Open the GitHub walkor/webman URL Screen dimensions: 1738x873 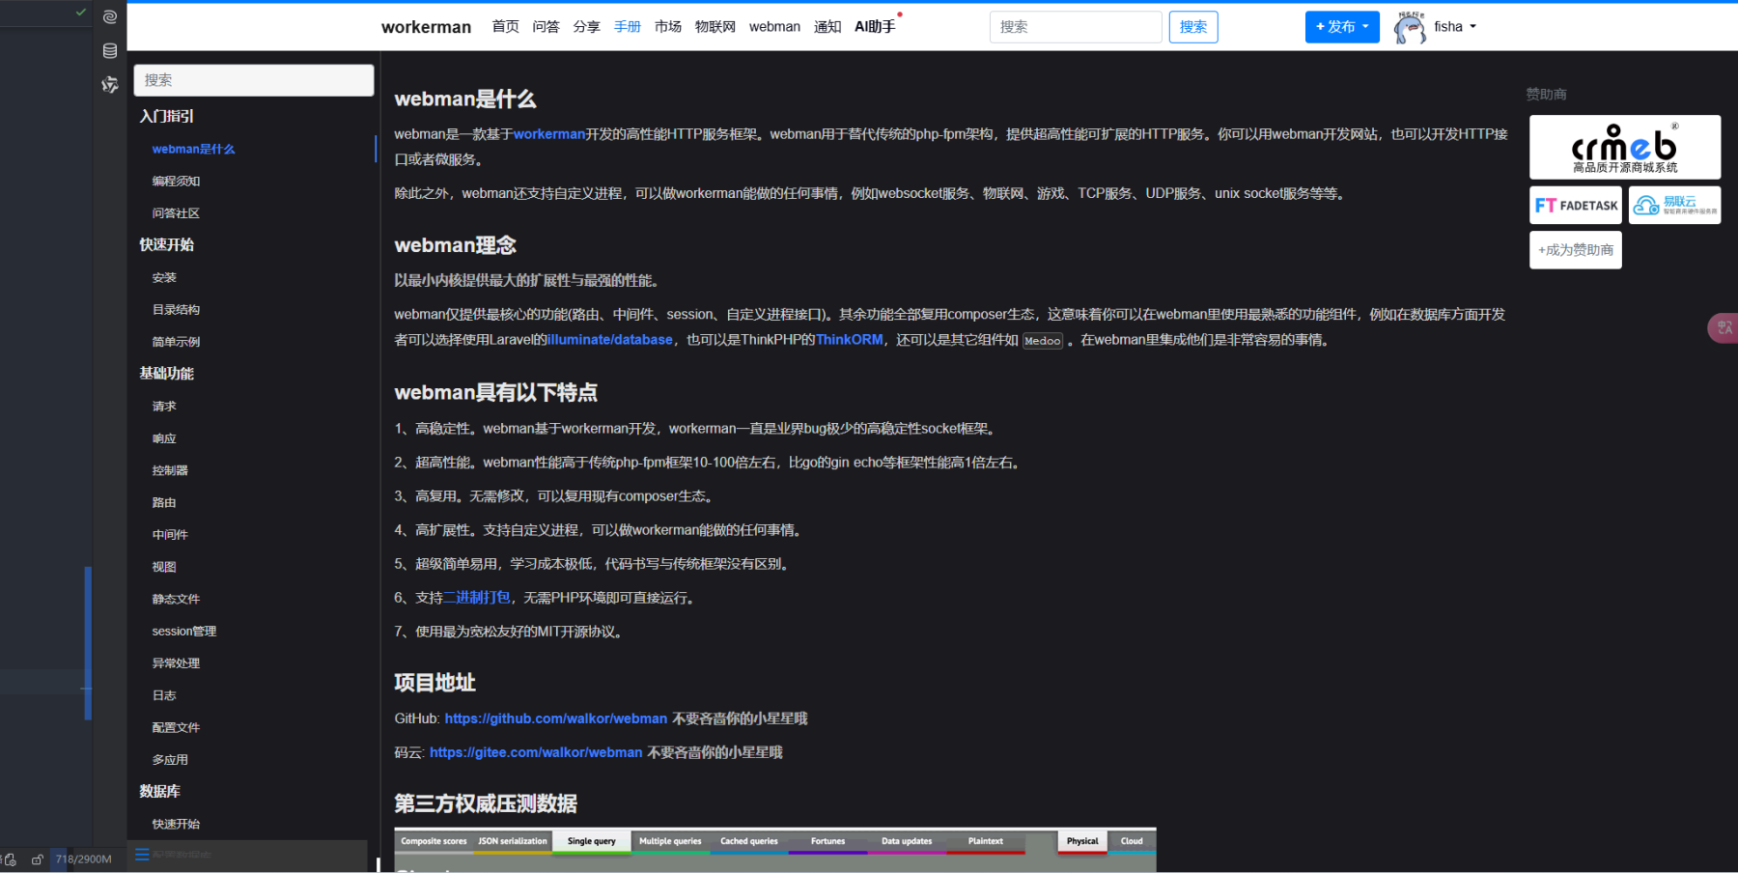556,718
